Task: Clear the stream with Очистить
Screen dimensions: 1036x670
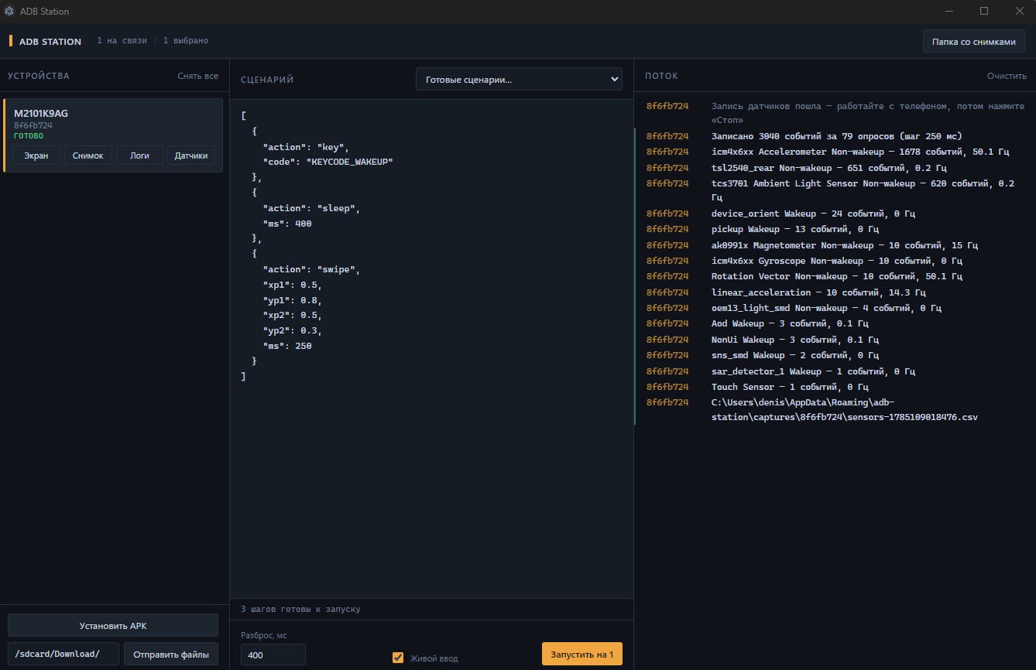Action: [1007, 76]
